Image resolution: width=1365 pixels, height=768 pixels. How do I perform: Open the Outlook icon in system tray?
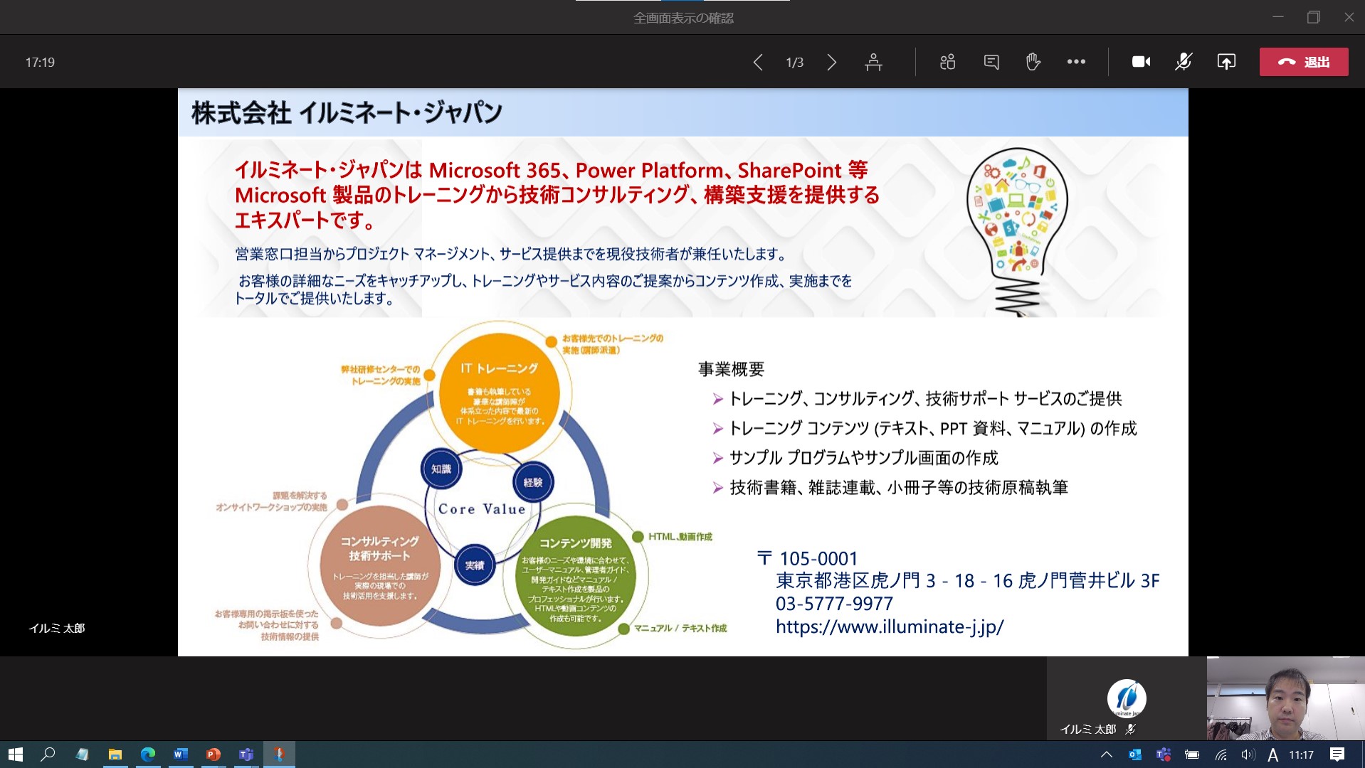(1135, 754)
